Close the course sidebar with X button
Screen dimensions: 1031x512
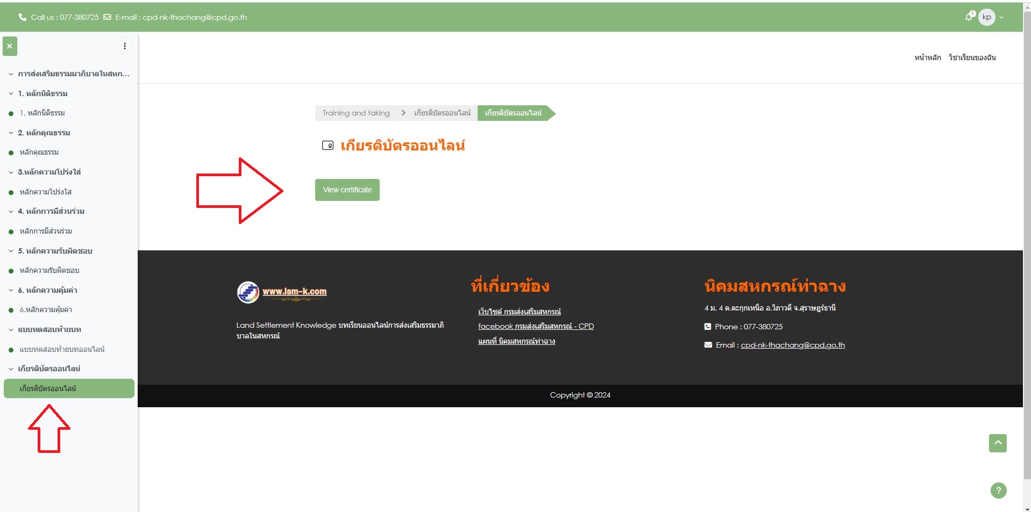coord(10,46)
